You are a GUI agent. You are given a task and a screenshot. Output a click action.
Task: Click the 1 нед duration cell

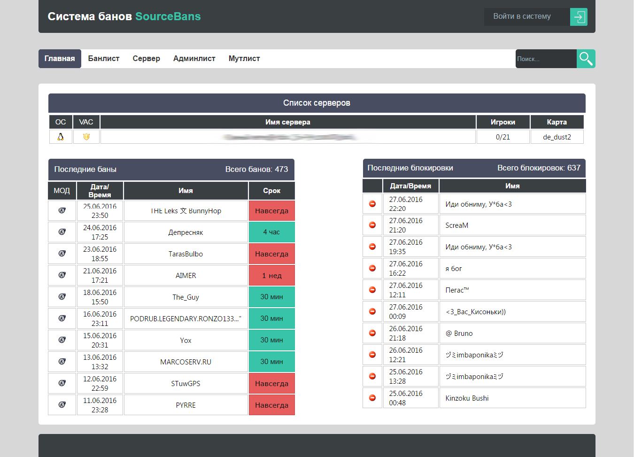271,276
